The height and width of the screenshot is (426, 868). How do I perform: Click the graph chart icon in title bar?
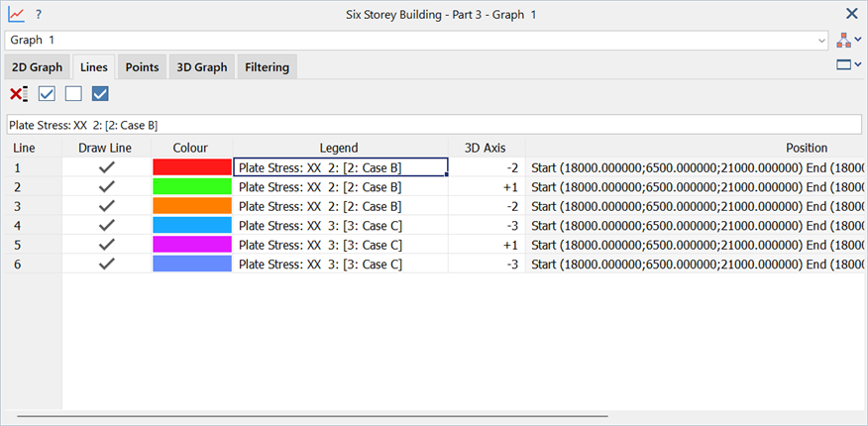click(x=16, y=14)
